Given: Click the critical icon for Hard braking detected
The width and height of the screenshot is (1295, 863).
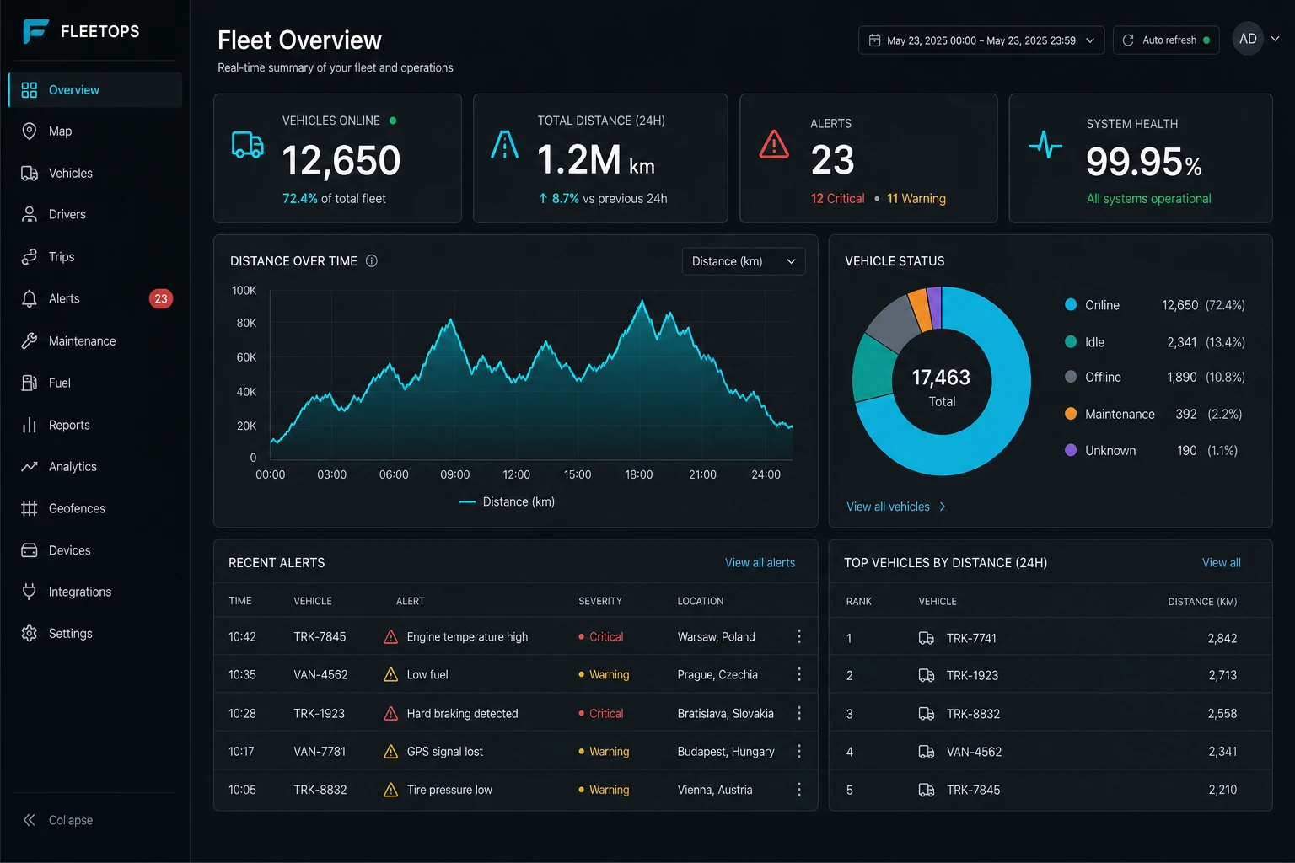Looking at the screenshot, I should tap(391, 713).
